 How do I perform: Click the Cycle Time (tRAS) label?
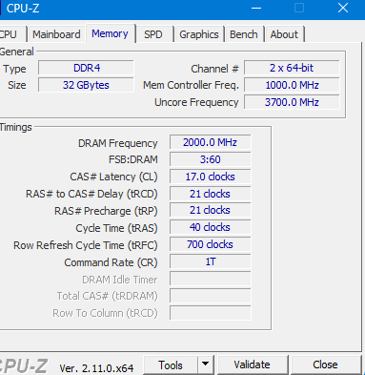pyautogui.click(x=116, y=228)
